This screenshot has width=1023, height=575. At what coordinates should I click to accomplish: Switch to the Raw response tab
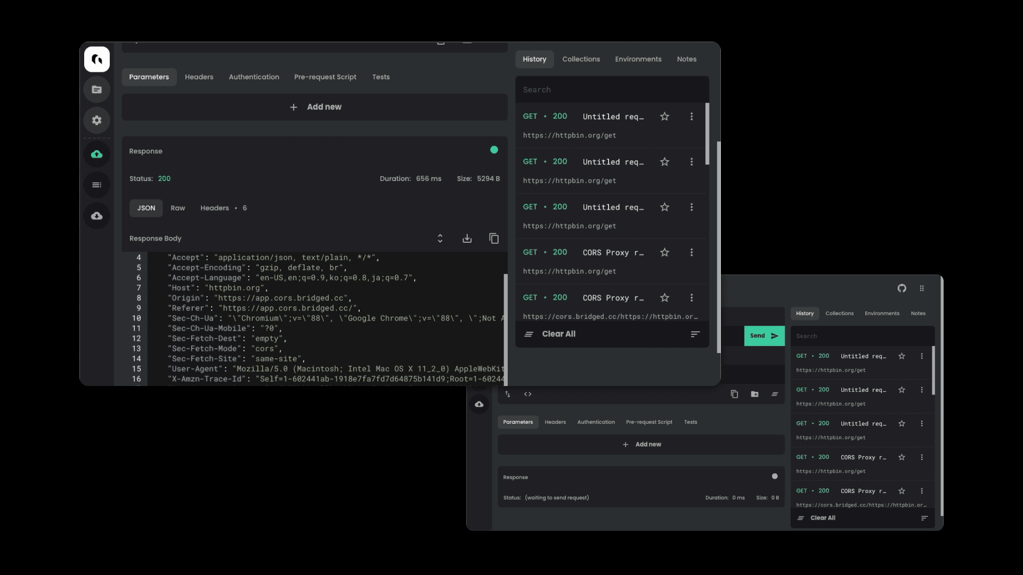pyautogui.click(x=177, y=208)
